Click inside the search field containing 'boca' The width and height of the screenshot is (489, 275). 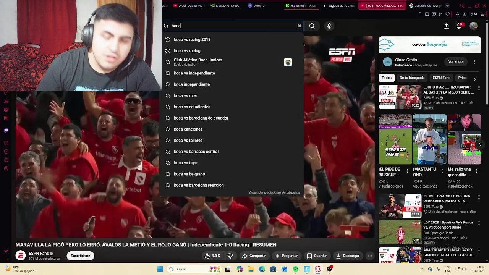(233, 26)
